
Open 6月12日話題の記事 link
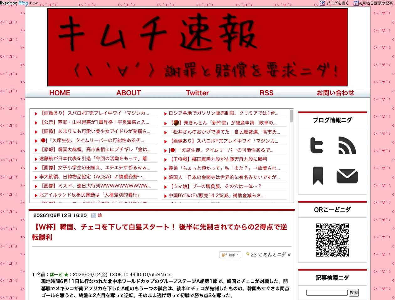(x=377, y=3)
